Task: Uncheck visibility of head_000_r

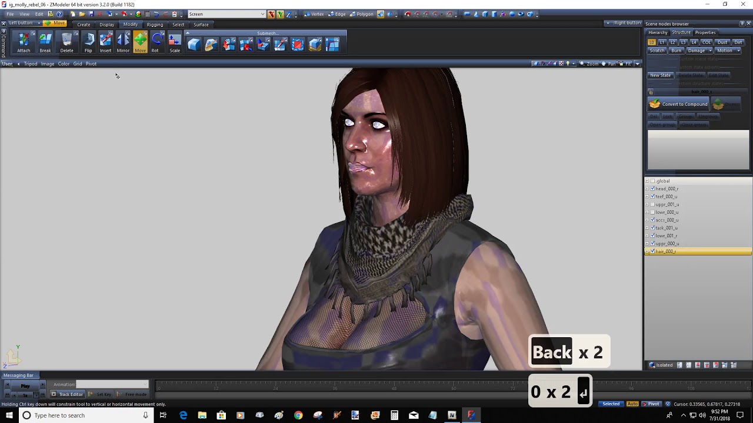Action: [x=652, y=189]
